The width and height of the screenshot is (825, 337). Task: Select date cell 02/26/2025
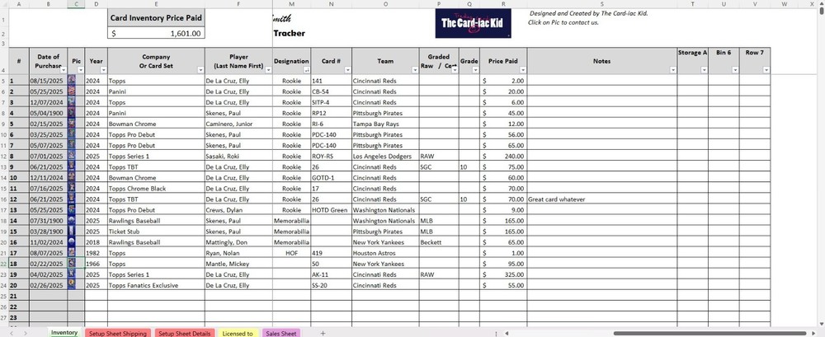(48, 285)
